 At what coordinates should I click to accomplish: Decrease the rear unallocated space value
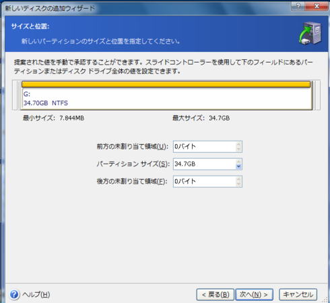tap(238, 184)
